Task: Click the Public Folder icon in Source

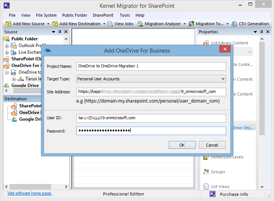Action: coord(7,39)
